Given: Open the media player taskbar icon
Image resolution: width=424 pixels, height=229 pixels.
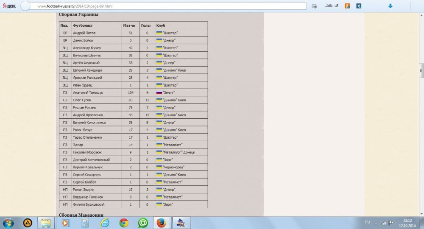Looking at the screenshot, I should click(65, 223).
